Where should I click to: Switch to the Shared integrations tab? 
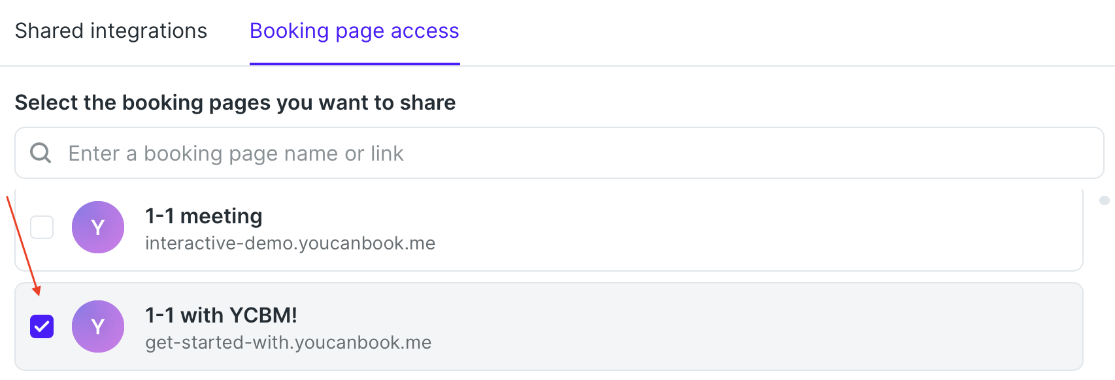pos(111,31)
